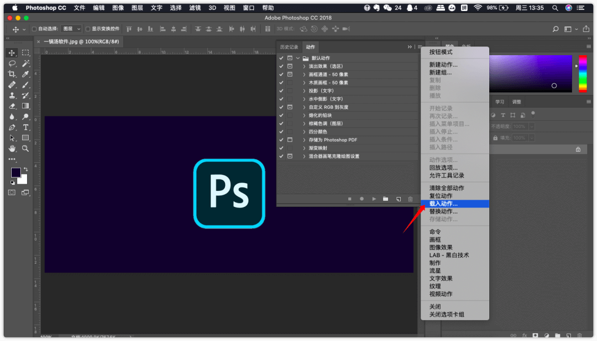Click play selection triangle in Actions panel
The height and width of the screenshot is (341, 597).
pyautogui.click(x=374, y=199)
